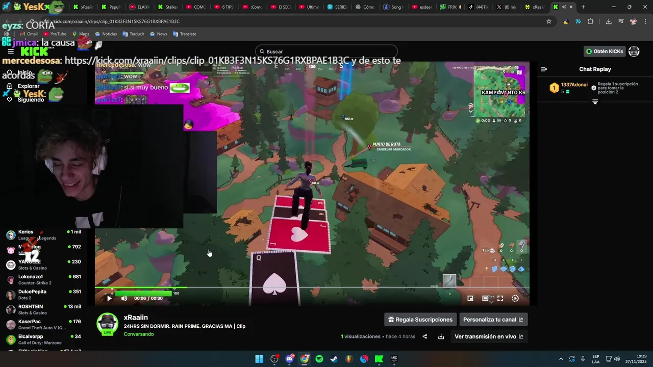Adjust the green volume slider
Image resolution: width=653 pixels, height=367 pixels.
click(143, 294)
